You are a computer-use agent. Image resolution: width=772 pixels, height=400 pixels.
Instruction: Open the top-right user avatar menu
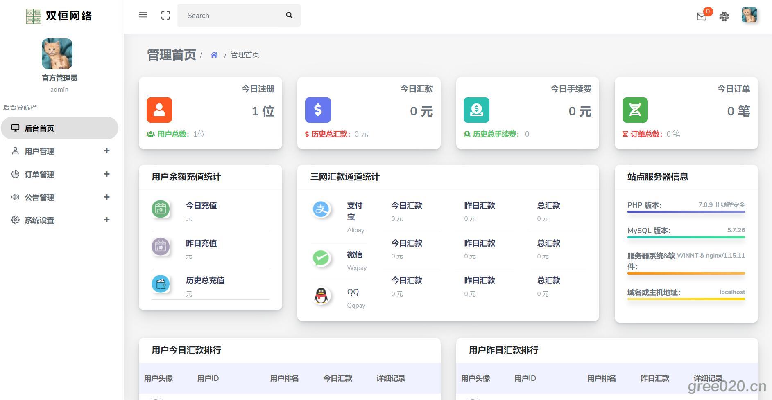point(749,16)
